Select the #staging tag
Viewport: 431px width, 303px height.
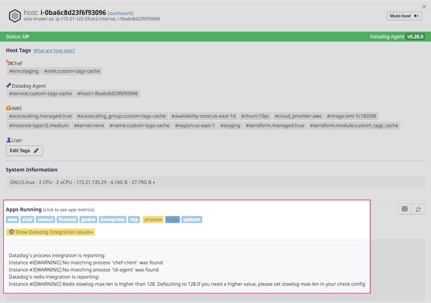(x=230, y=126)
